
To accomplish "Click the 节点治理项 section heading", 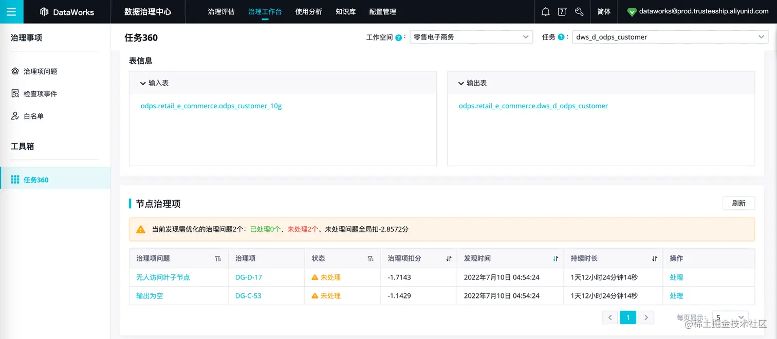I will [x=158, y=204].
